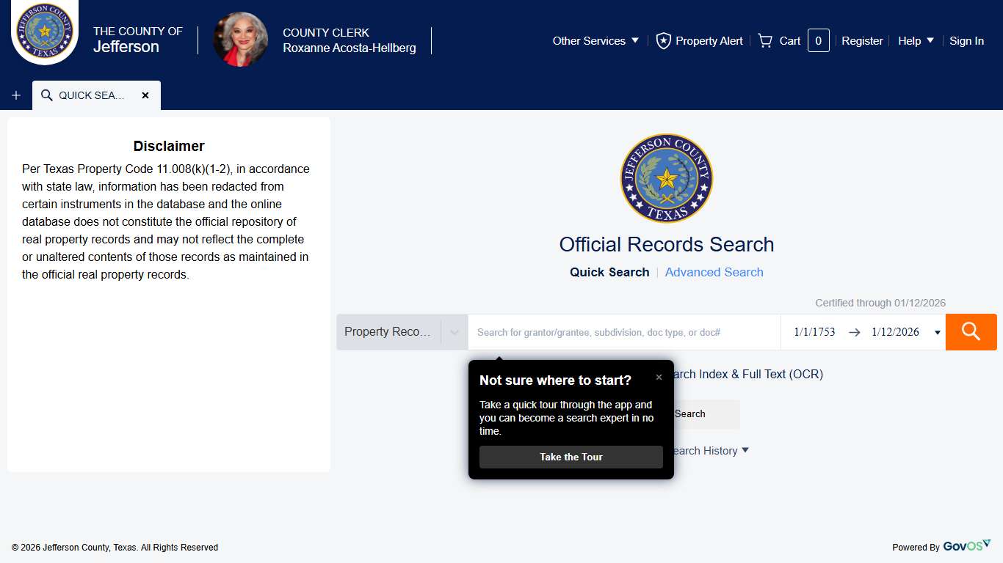Dismiss the tour tooltip with X

[x=659, y=378]
